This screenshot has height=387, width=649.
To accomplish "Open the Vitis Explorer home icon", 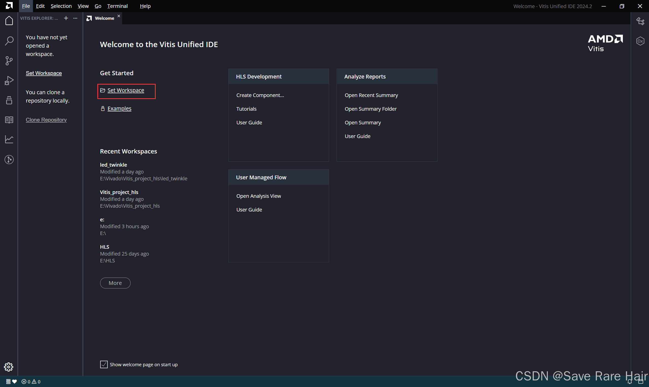I will [x=9, y=21].
